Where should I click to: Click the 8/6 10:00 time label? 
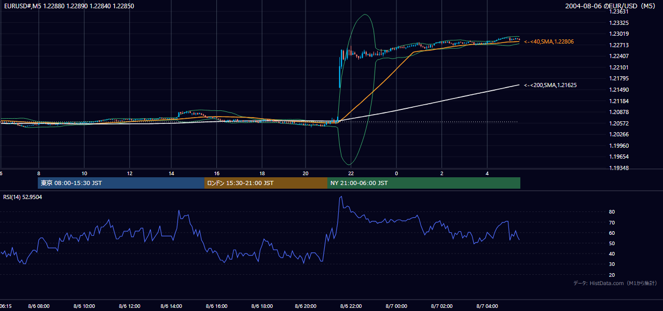84,306
